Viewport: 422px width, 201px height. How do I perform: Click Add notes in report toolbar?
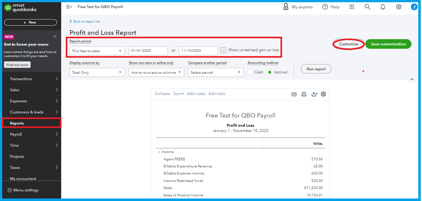pyautogui.click(x=196, y=94)
